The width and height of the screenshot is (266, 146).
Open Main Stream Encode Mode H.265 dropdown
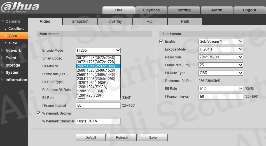tap(98, 50)
